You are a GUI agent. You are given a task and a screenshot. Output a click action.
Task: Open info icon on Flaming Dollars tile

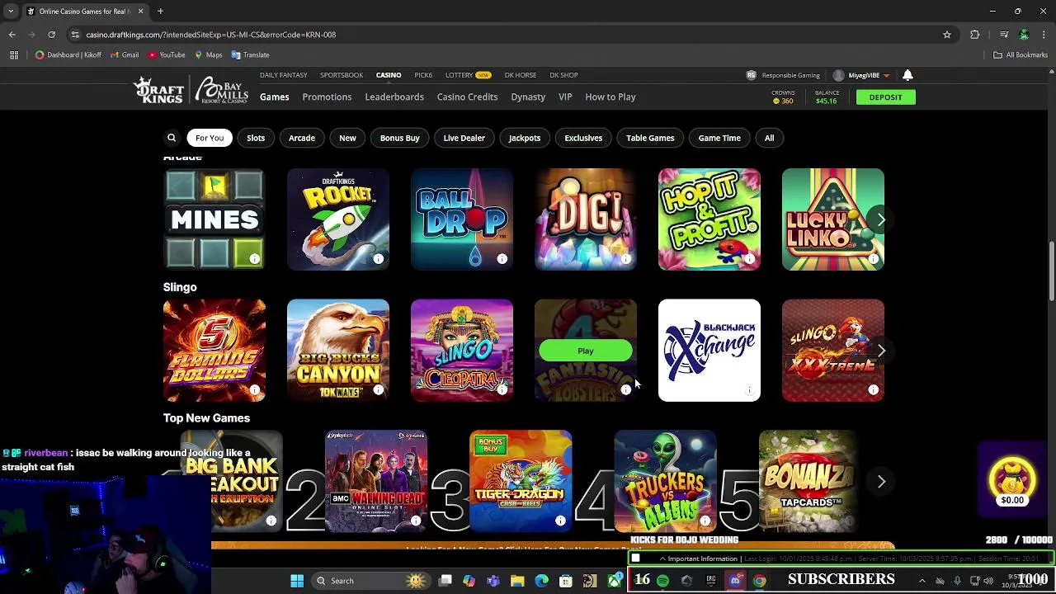tap(255, 390)
